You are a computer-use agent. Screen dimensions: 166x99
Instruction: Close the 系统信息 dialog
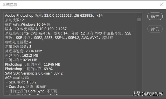[161, 5]
